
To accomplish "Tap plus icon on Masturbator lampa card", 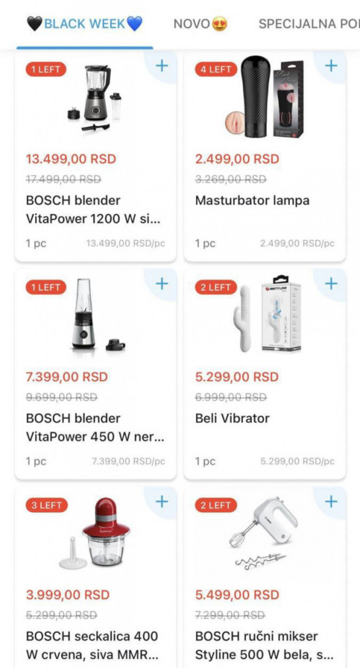I will point(331,66).
